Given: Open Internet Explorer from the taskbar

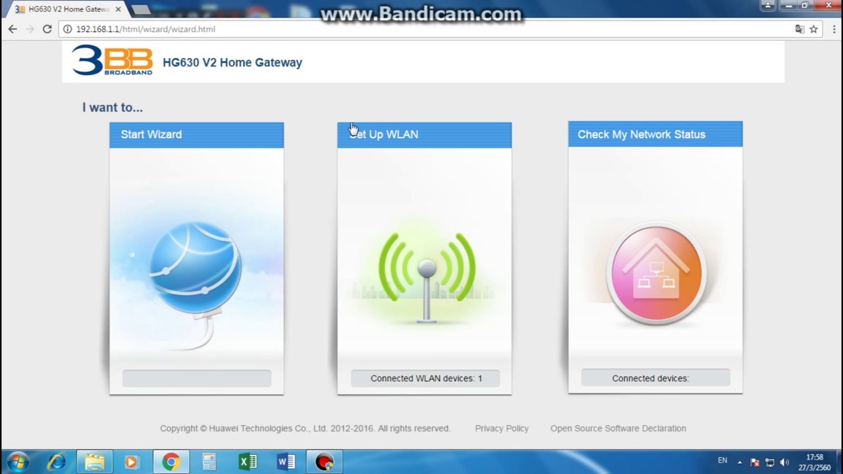Looking at the screenshot, I should pyautogui.click(x=56, y=461).
